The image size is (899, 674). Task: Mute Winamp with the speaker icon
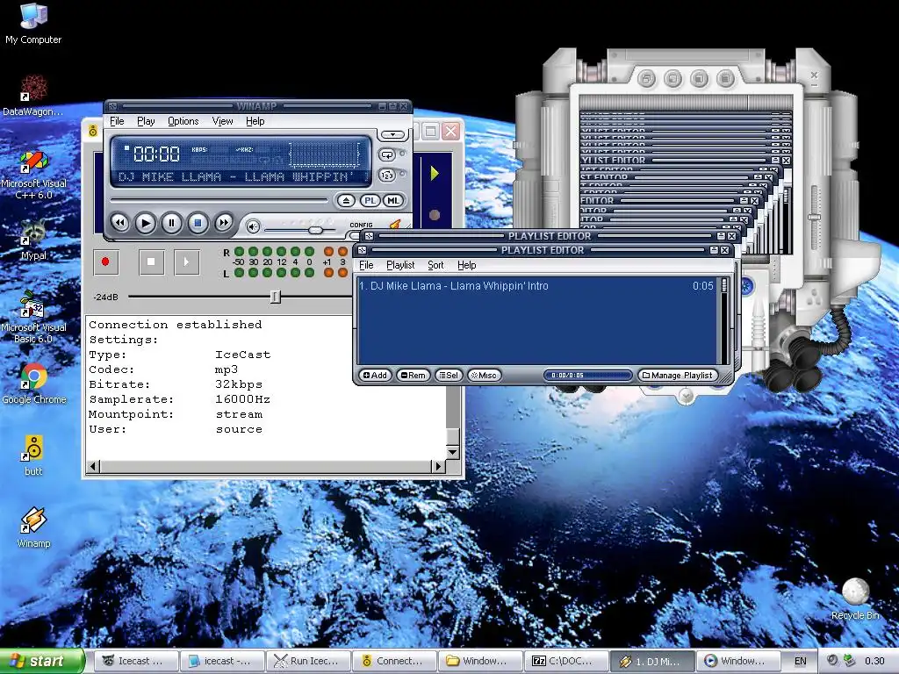pyautogui.click(x=253, y=227)
